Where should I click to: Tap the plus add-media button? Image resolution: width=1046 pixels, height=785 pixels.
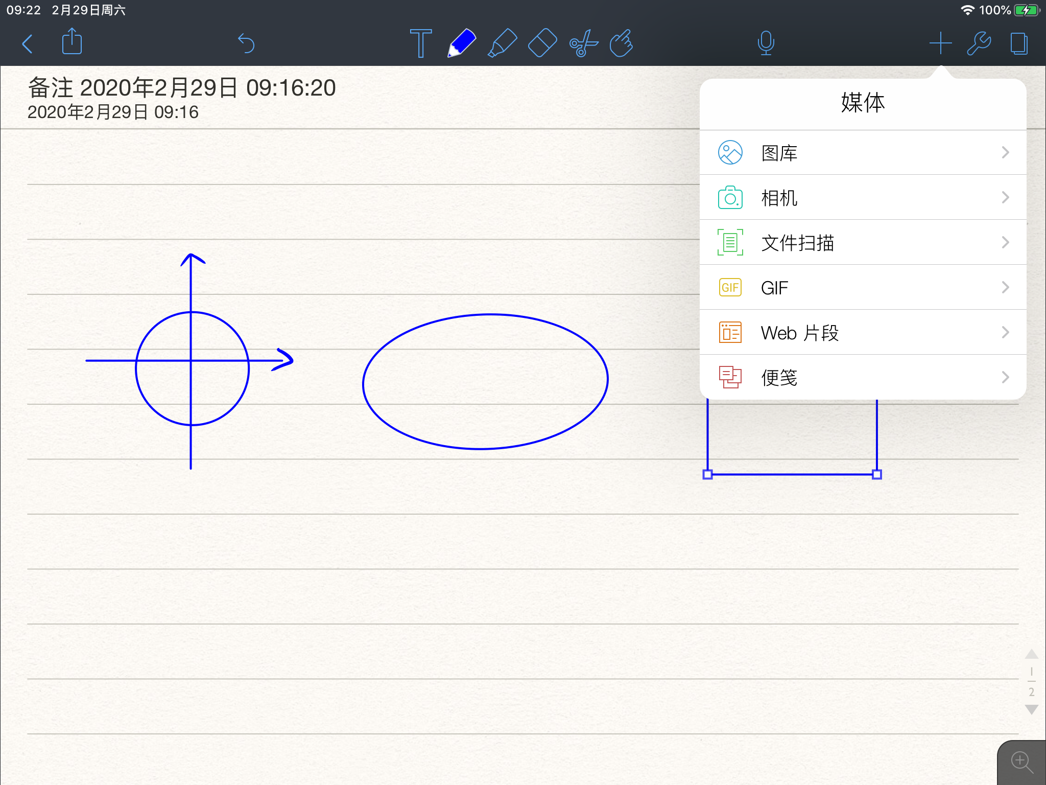point(940,43)
